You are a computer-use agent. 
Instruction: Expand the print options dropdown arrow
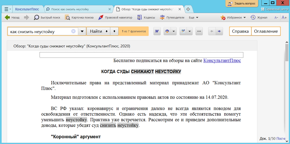[174, 31]
